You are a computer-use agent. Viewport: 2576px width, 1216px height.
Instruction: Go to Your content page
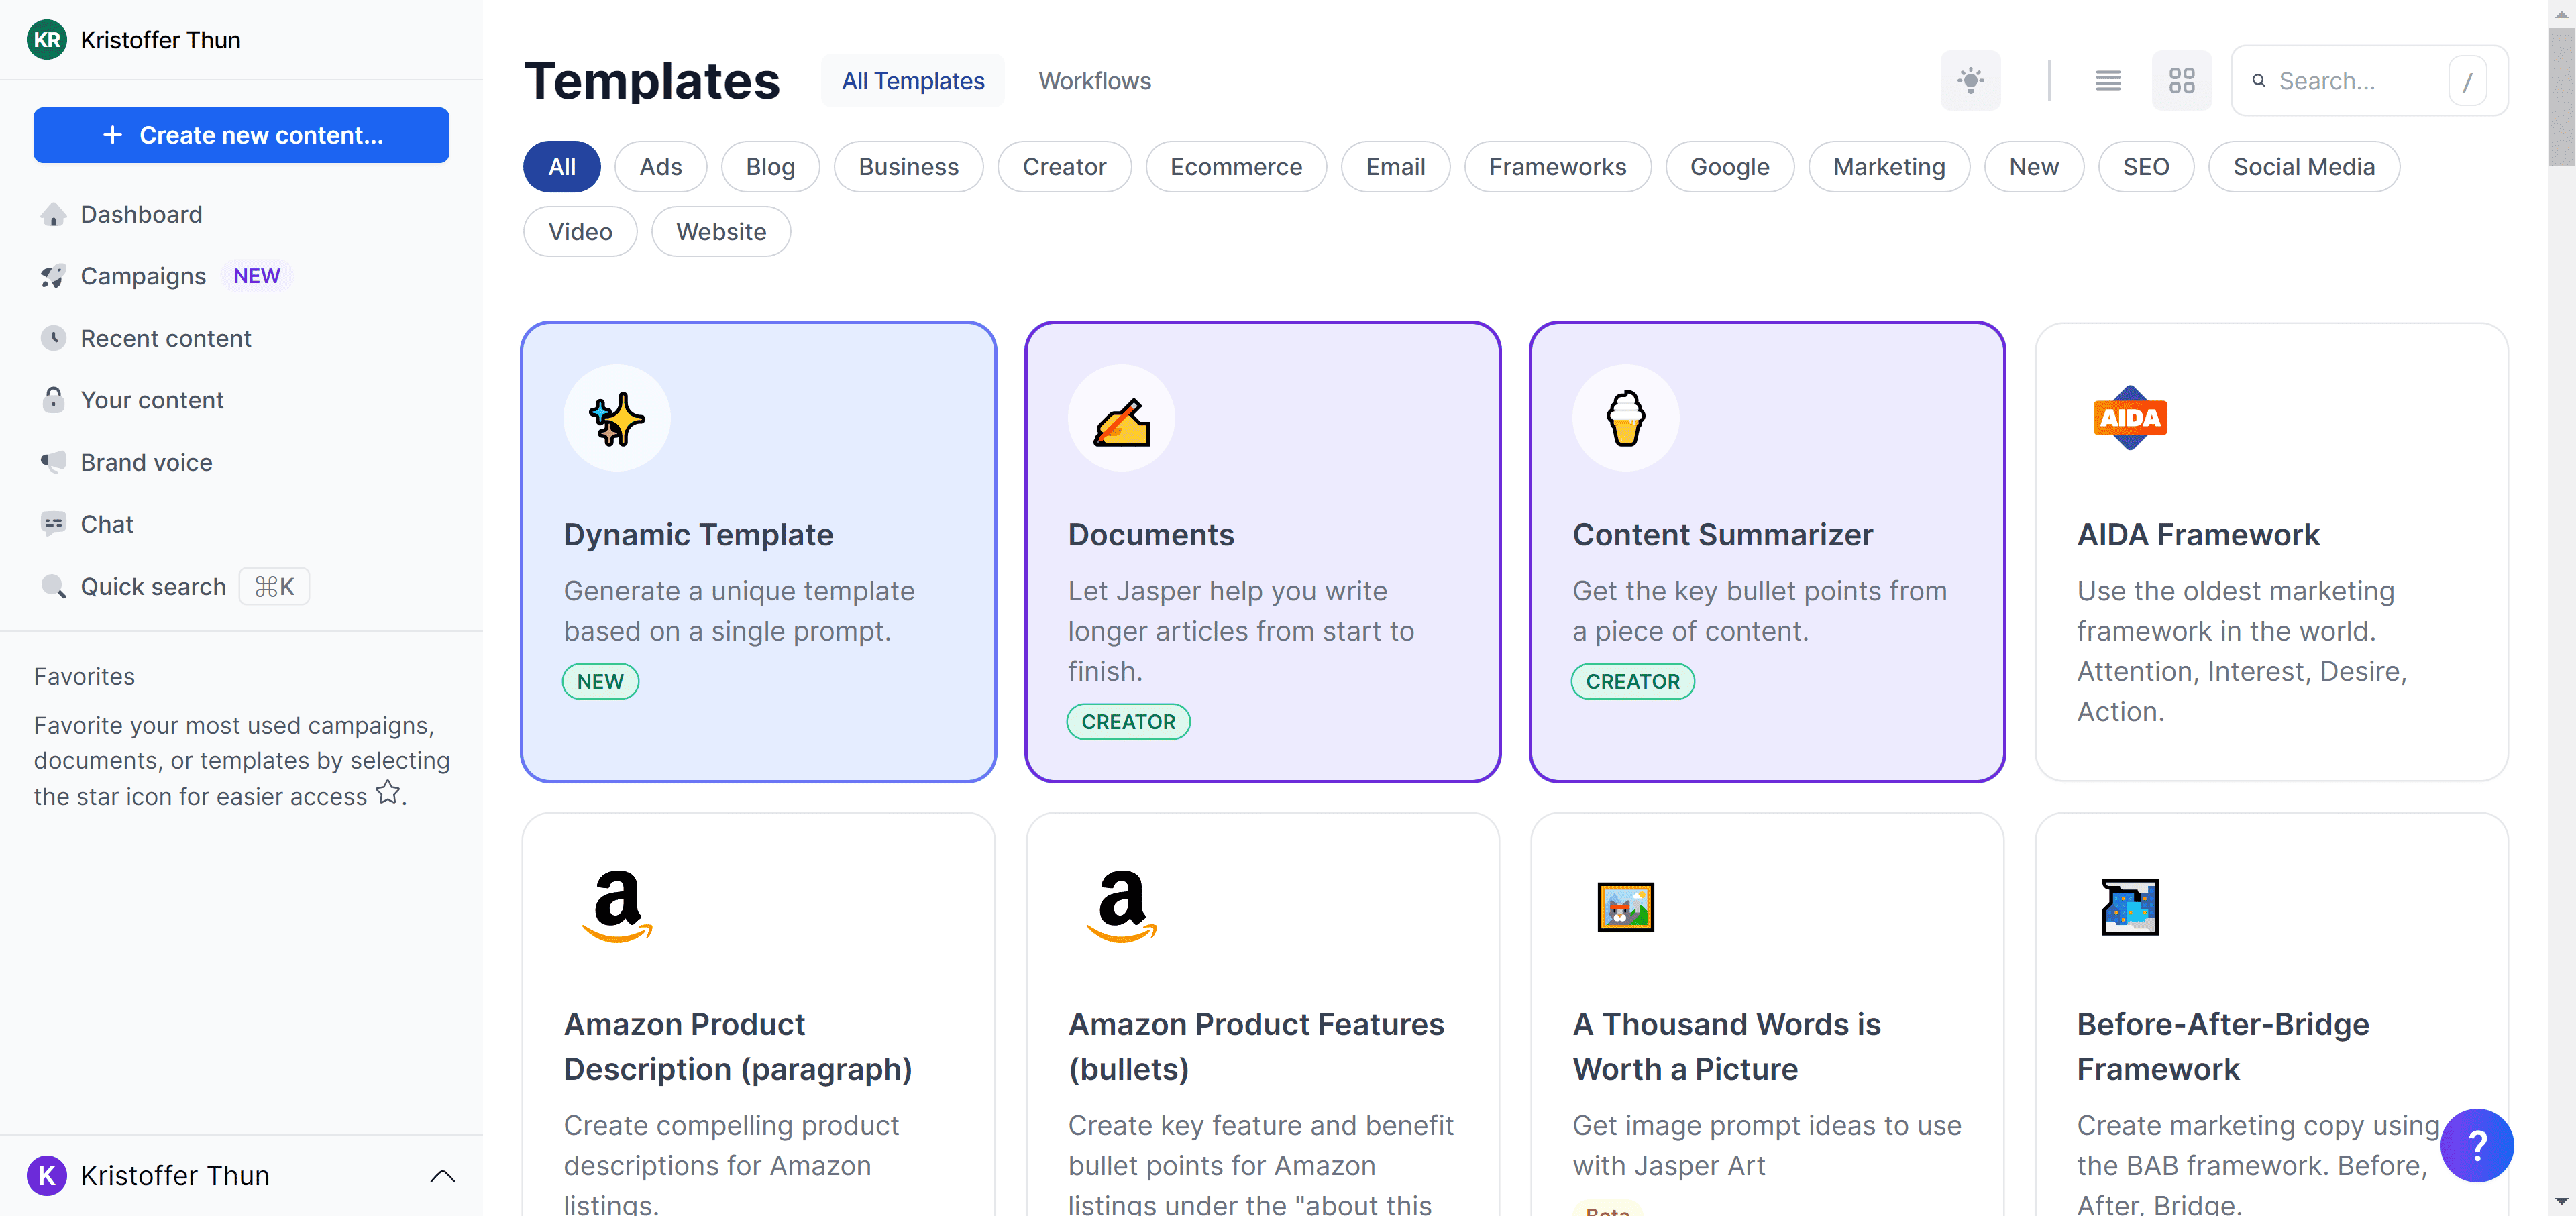coord(152,400)
